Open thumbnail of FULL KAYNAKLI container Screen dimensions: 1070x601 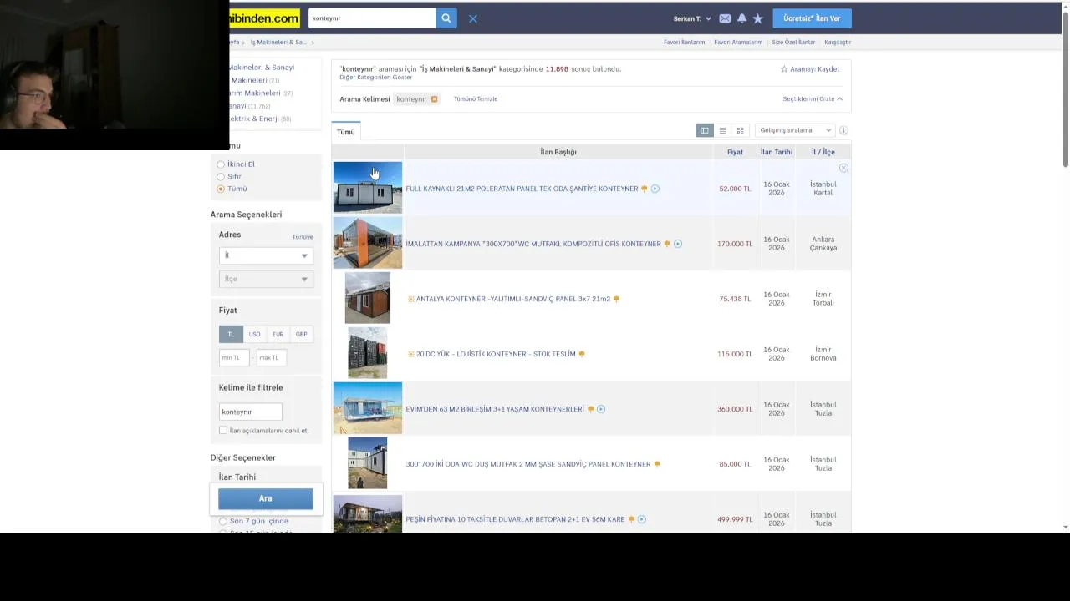point(368,188)
